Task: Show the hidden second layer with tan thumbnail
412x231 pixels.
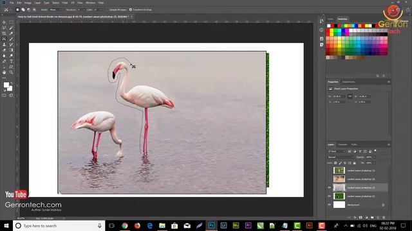Action: [329, 179]
